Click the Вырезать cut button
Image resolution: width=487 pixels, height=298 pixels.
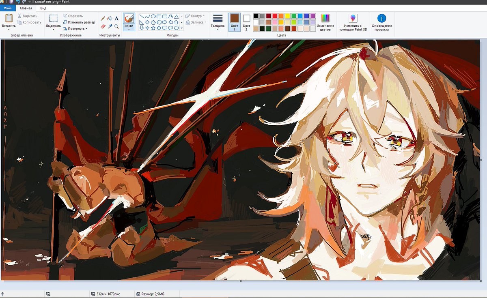pyautogui.click(x=28, y=16)
